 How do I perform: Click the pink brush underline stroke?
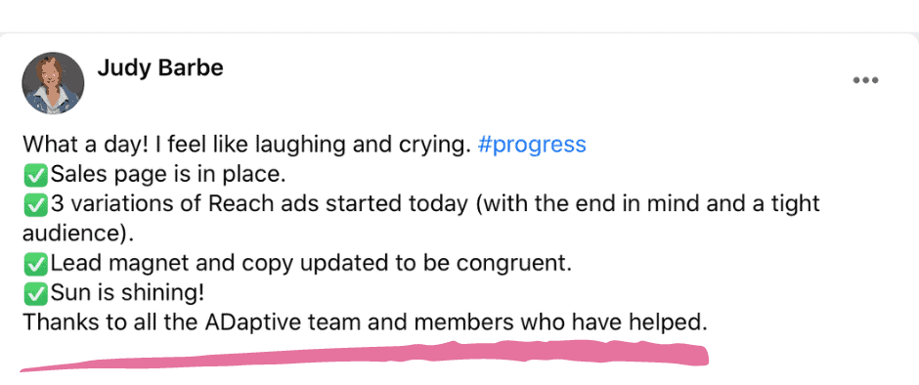364,355
